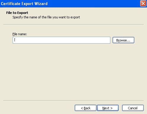Screen dimensions: 147x114
Task: Select the File to Export heading
Action: tap(17, 13)
